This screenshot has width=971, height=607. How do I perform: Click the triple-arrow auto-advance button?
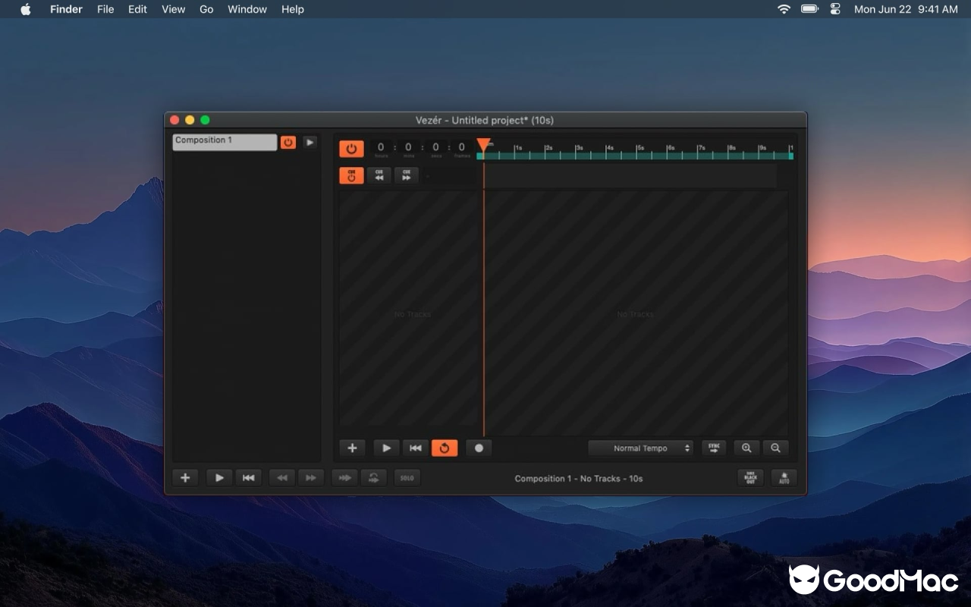point(344,477)
